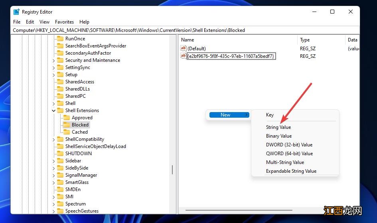This screenshot has height=223, width=377.
Task: Click the folder icon beside SHUTDOWN
Action: pos(60,154)
